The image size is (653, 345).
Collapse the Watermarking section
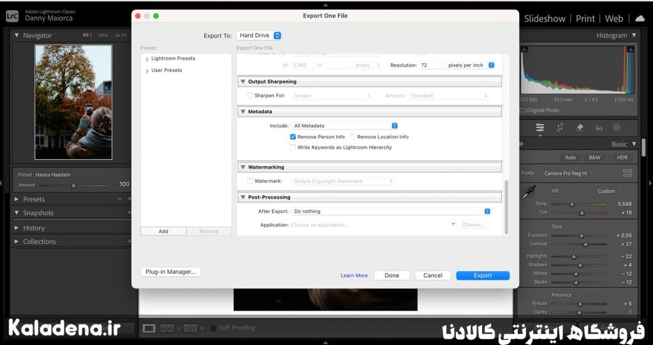[x=243, y=167]
